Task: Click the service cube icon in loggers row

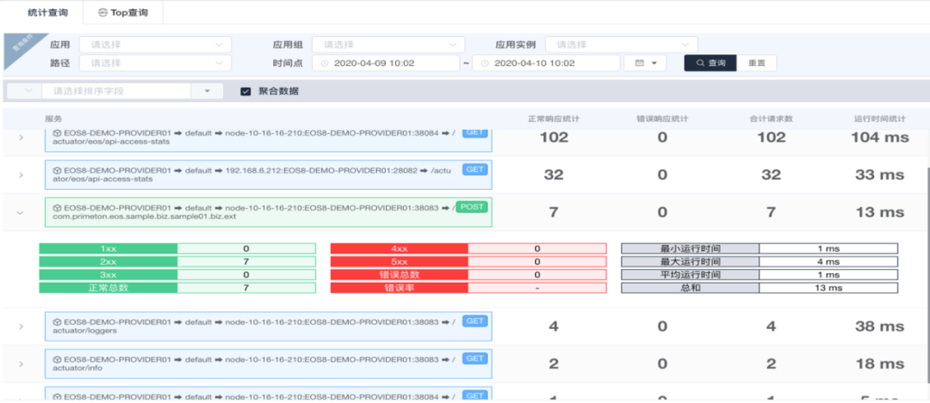Action: (58, 322)
